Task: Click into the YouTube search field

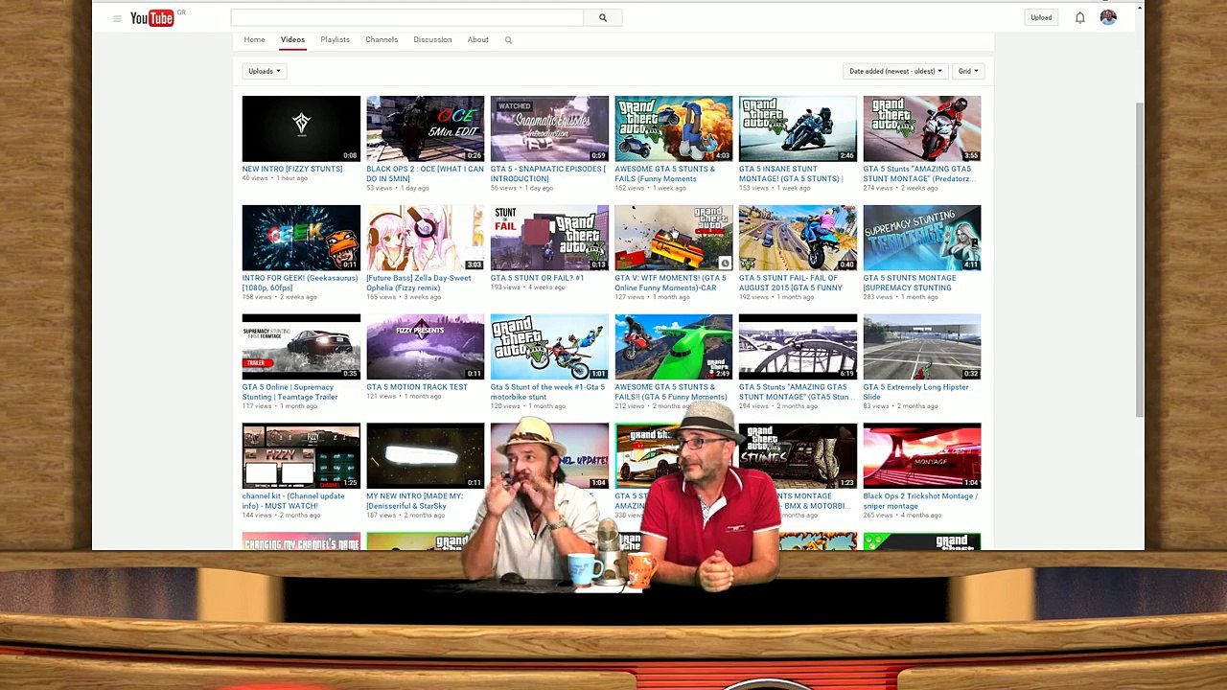Action: [x=406, y=17]
